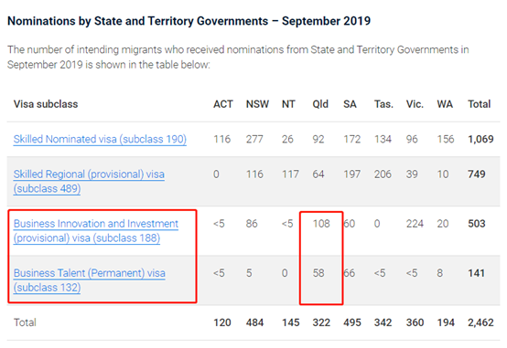Click the grand total 2,462 cell
This screenshot has width=507, height=348.
480,322
